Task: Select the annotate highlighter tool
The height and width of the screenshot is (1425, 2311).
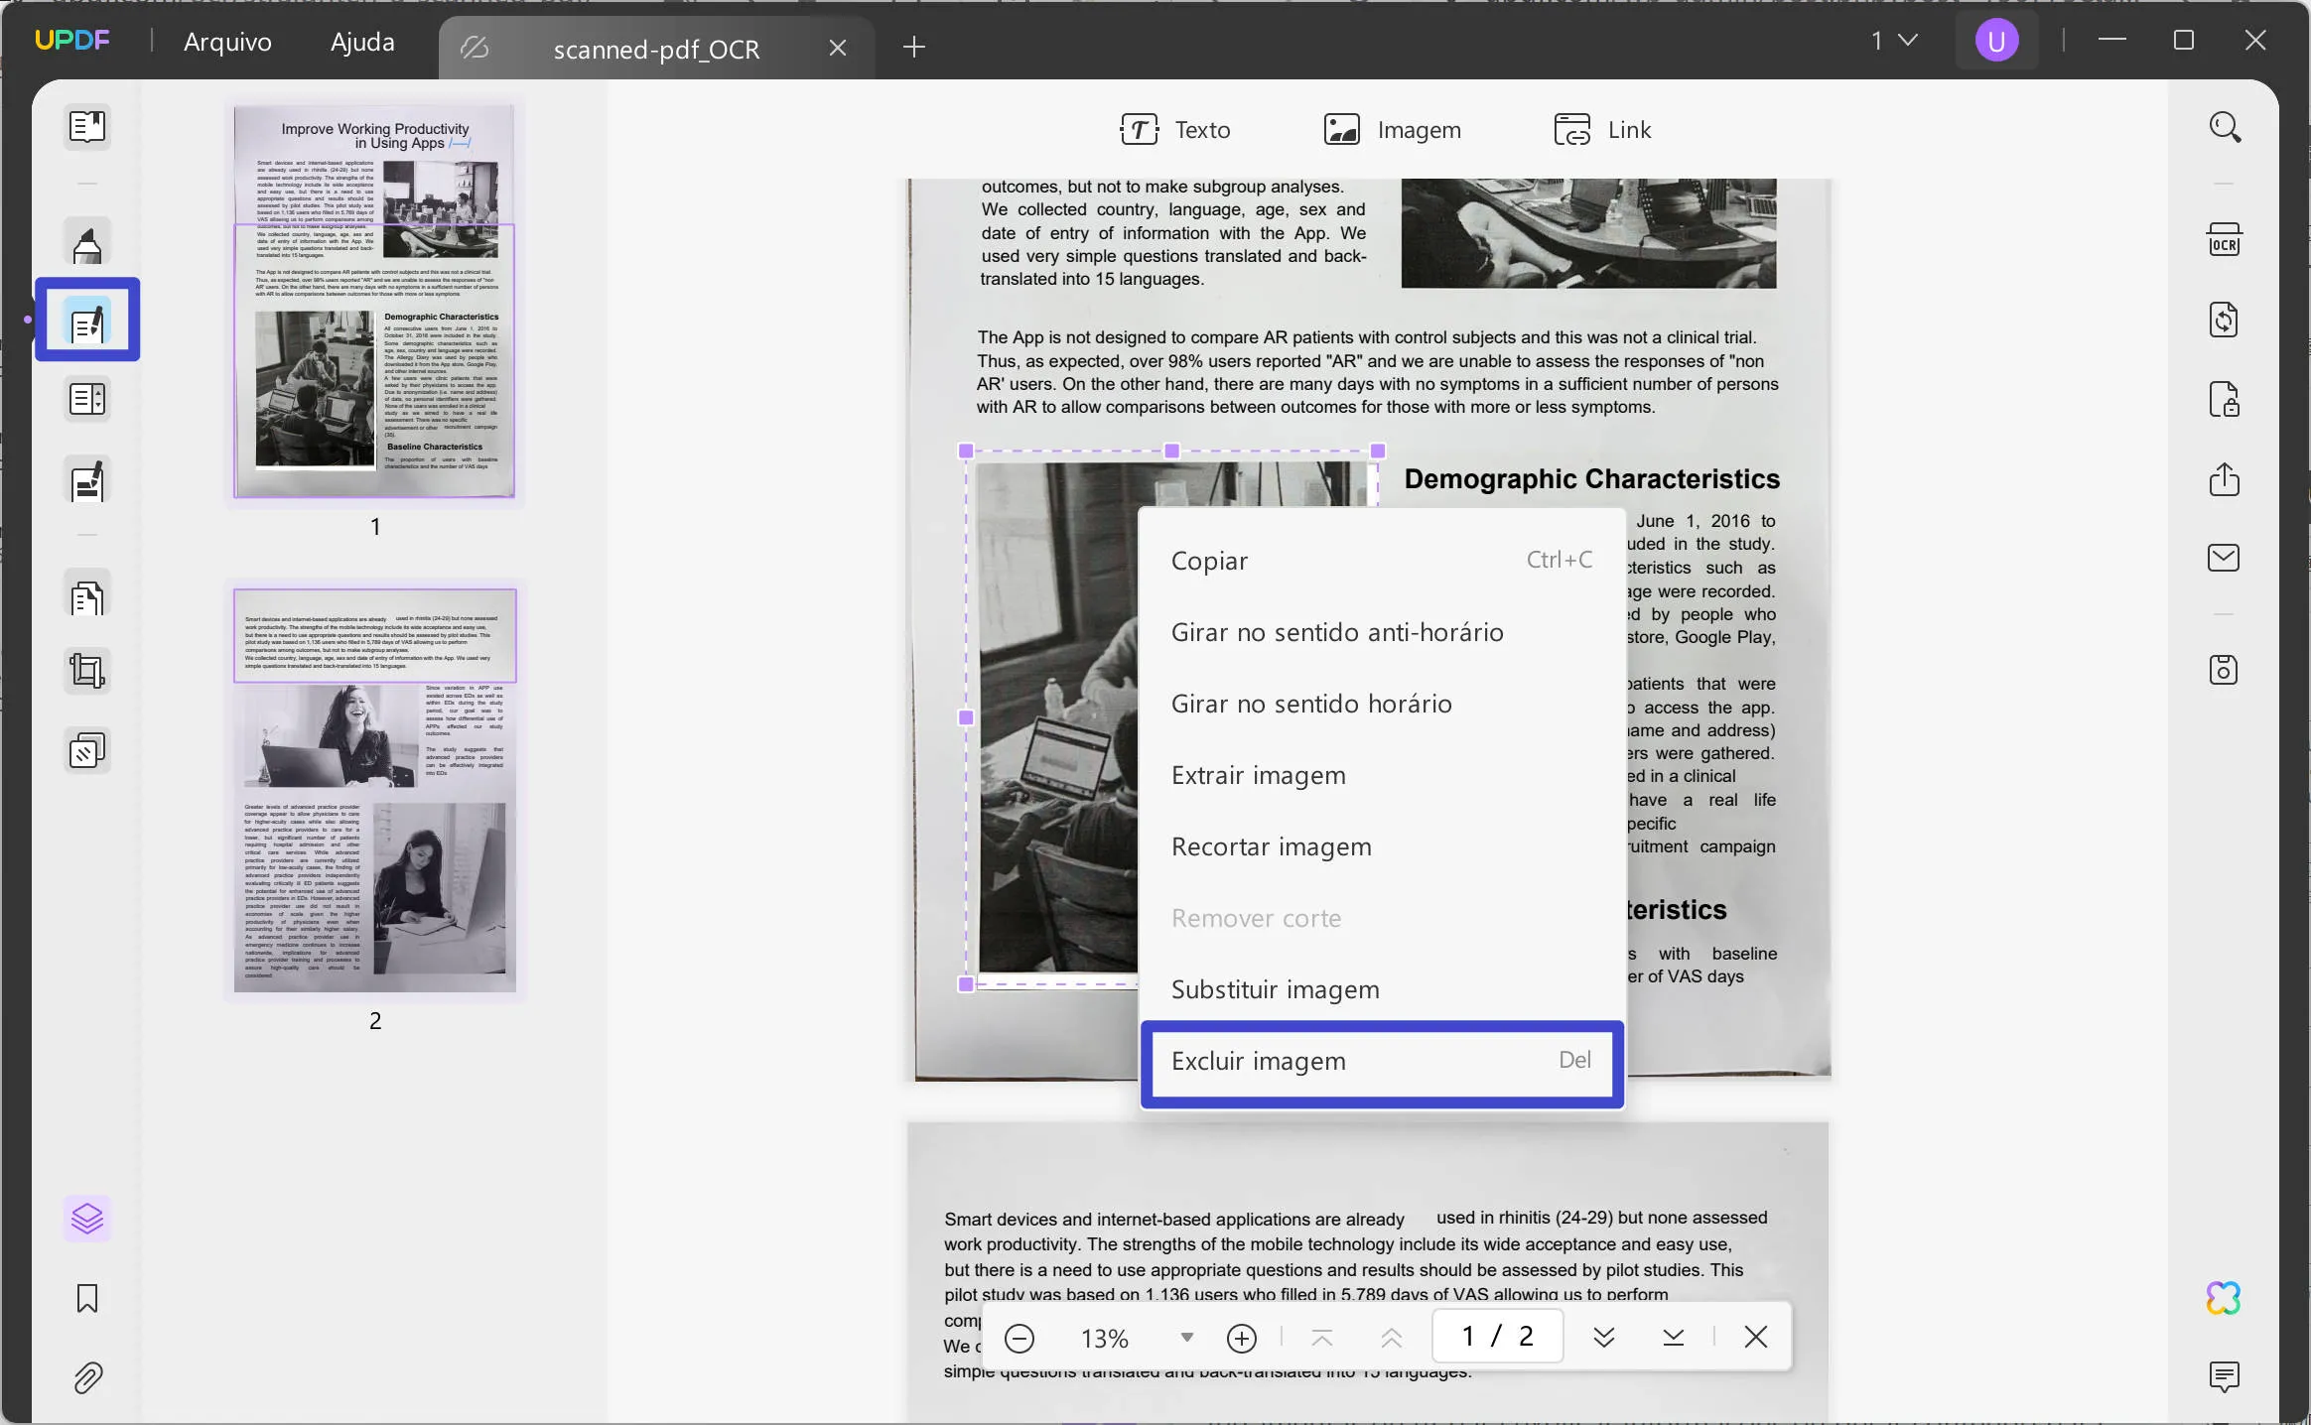Action: (x=87, y=241)
